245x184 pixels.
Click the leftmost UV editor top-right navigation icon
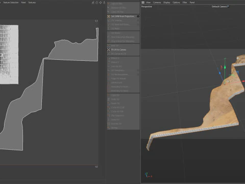[x=93, y=3]
